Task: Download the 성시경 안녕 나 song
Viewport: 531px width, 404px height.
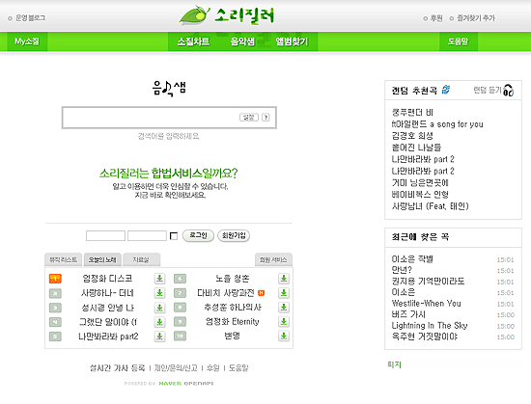Action: [x=159, y=308]
